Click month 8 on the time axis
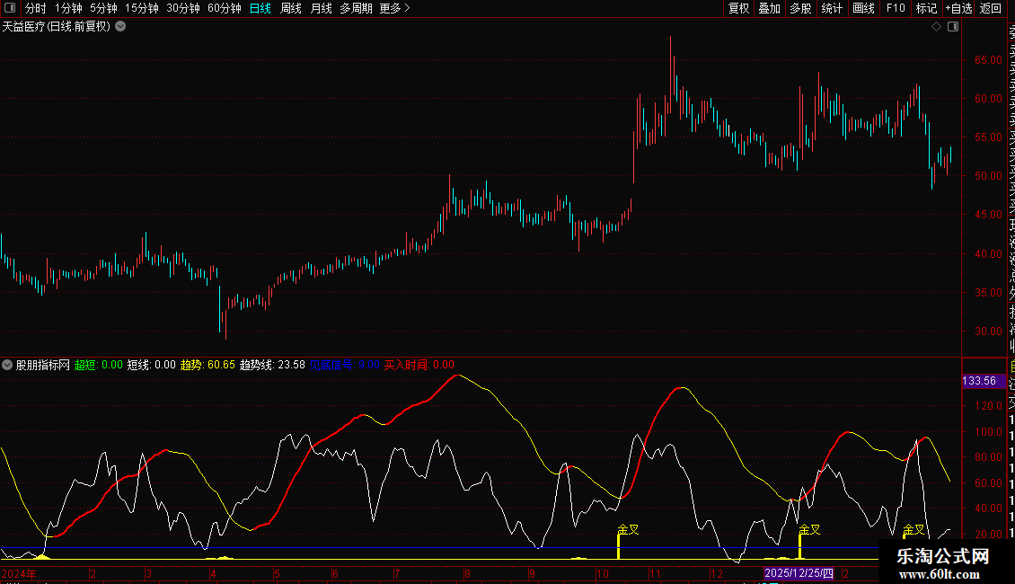The image size is (1015, 584). coord(467,574)
